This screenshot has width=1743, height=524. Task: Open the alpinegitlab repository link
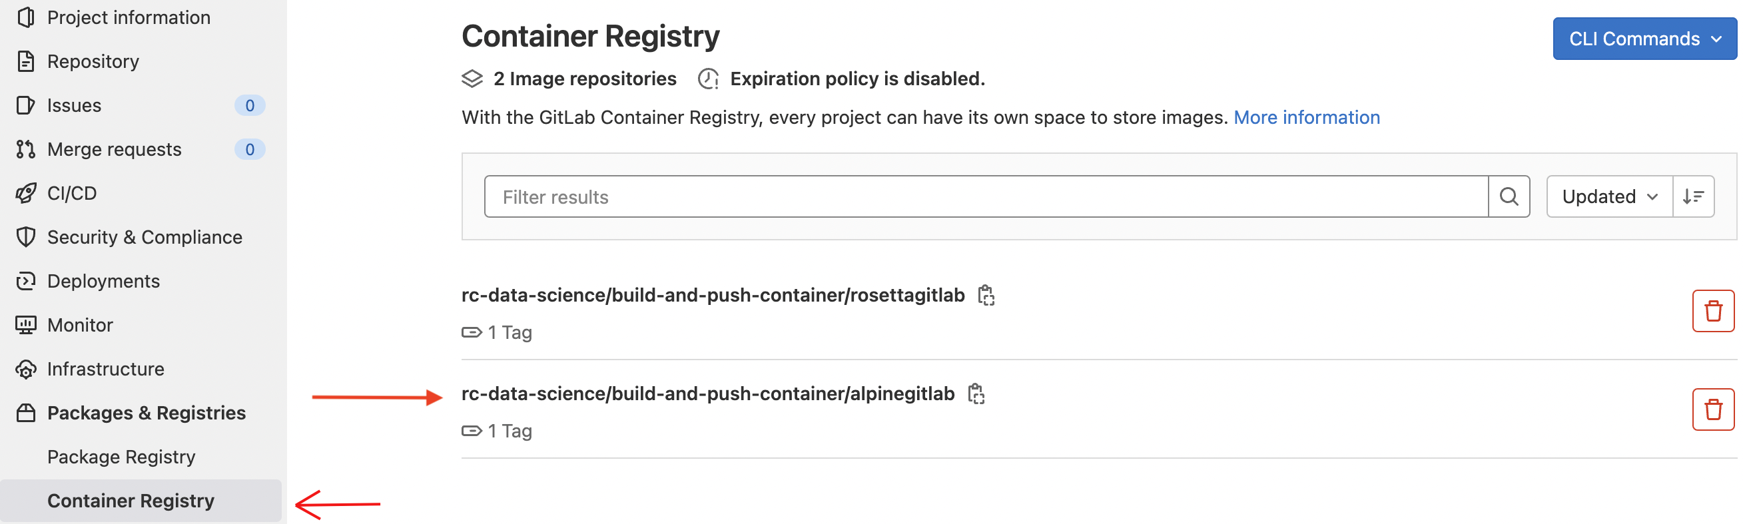click(x=707, y=393)
